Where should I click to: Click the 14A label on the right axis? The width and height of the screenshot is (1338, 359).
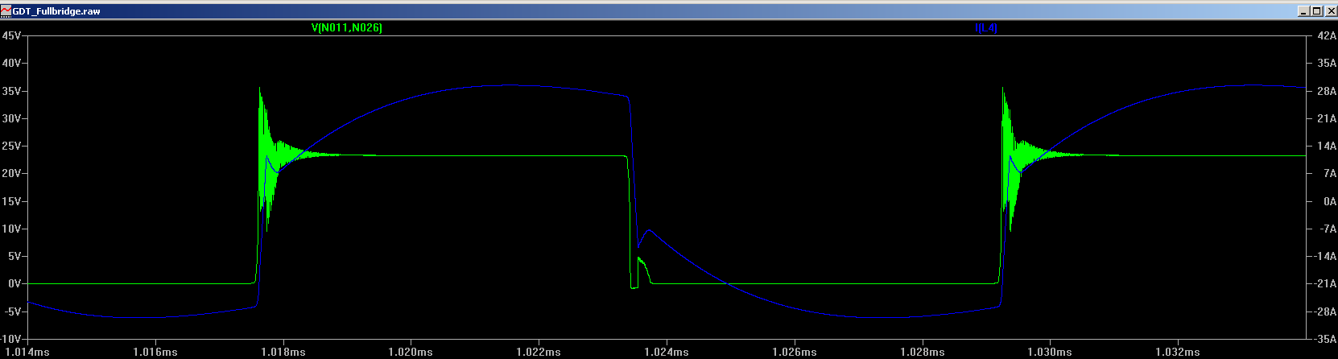click(1327, 146)
